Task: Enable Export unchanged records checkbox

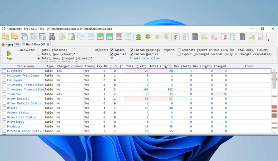Action: [x=179, y=54]
